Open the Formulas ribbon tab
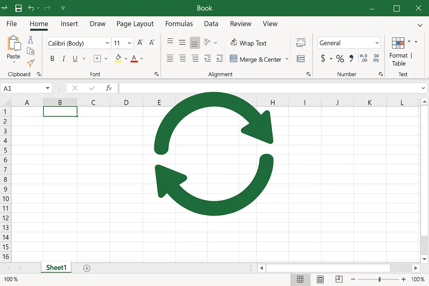429x286 pixels. pos(179,24)
